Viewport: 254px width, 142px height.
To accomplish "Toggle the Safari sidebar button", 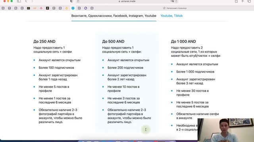I will [19, 1].
